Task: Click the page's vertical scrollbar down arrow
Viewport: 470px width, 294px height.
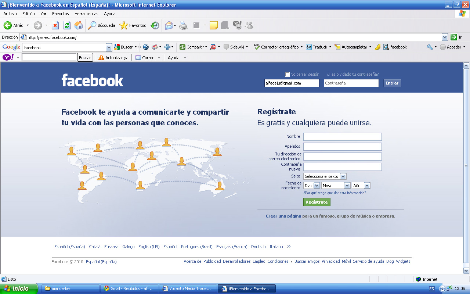Action: (466, 270)
